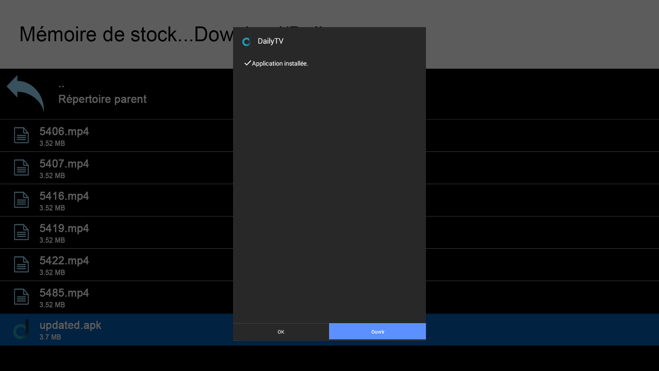Click the Mémoire de stock path title

click(126, 34)
